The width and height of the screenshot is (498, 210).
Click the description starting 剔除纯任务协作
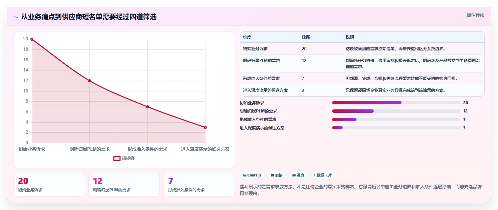(413, 63)
